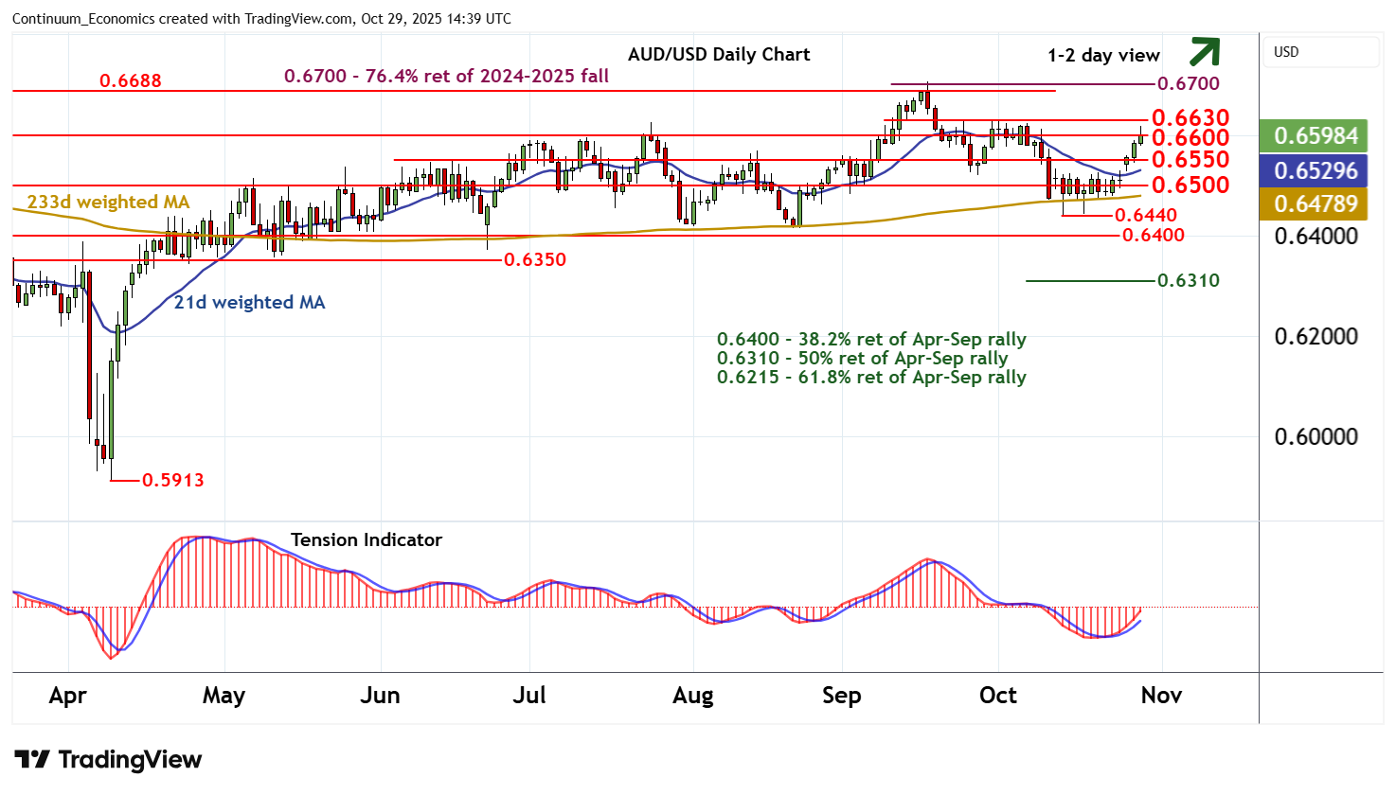Click the Sep label on time axis
This screenshot has height=795, width=1396.
pos(841,696)
